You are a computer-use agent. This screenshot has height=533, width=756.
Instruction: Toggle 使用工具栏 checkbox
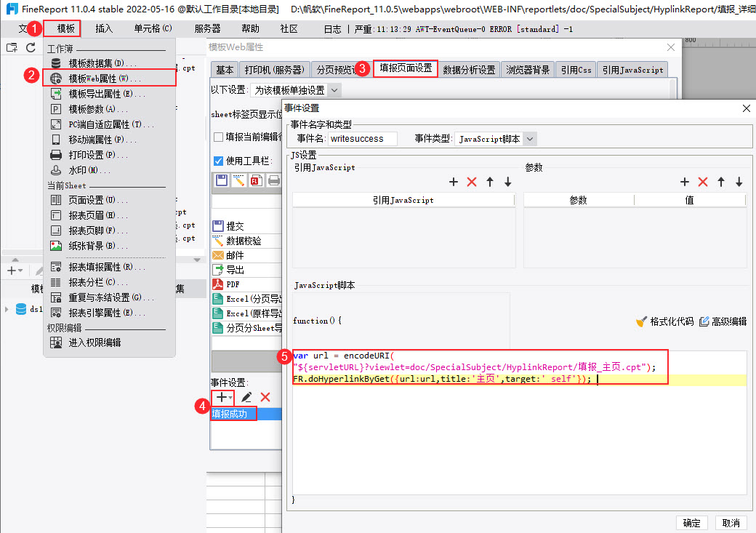pyautogui.click(x=218, y=161)
